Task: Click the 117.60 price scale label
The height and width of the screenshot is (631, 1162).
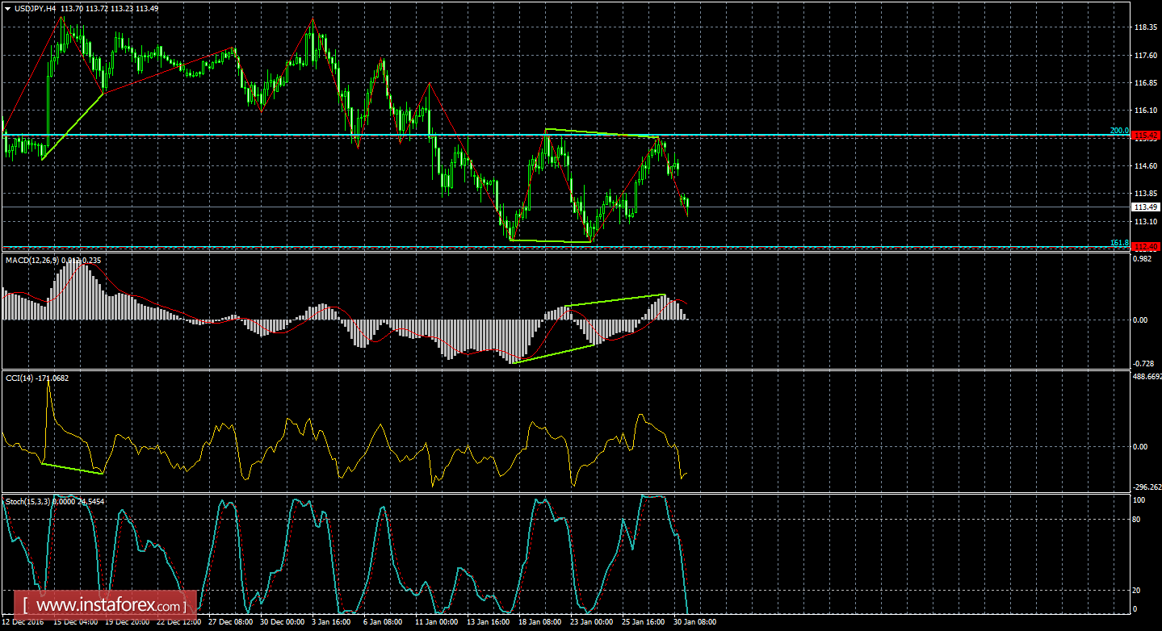Action: coord(1145,55)
